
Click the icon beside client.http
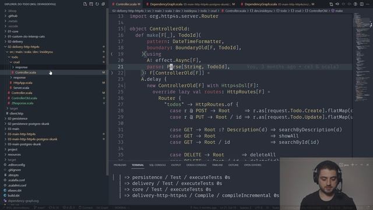(x=7, y=114)
